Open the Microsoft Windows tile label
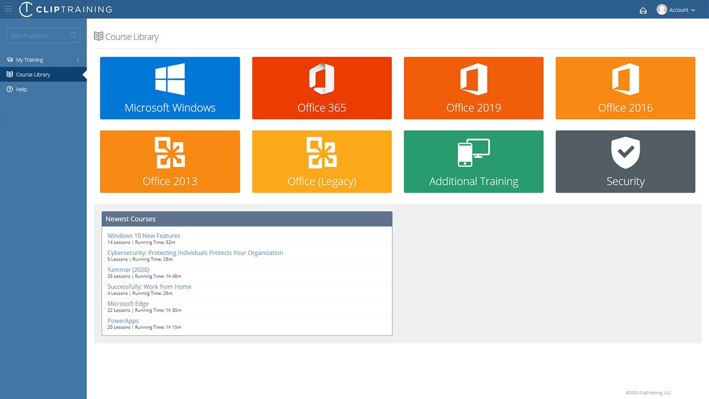The image size is (709, 399). pyautogui.click(x=170, y=108)
